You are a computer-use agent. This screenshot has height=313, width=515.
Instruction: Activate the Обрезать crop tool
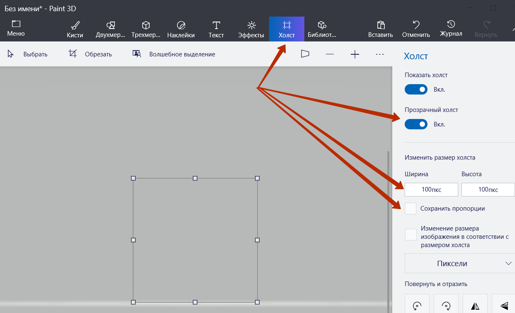click(90, 54)
